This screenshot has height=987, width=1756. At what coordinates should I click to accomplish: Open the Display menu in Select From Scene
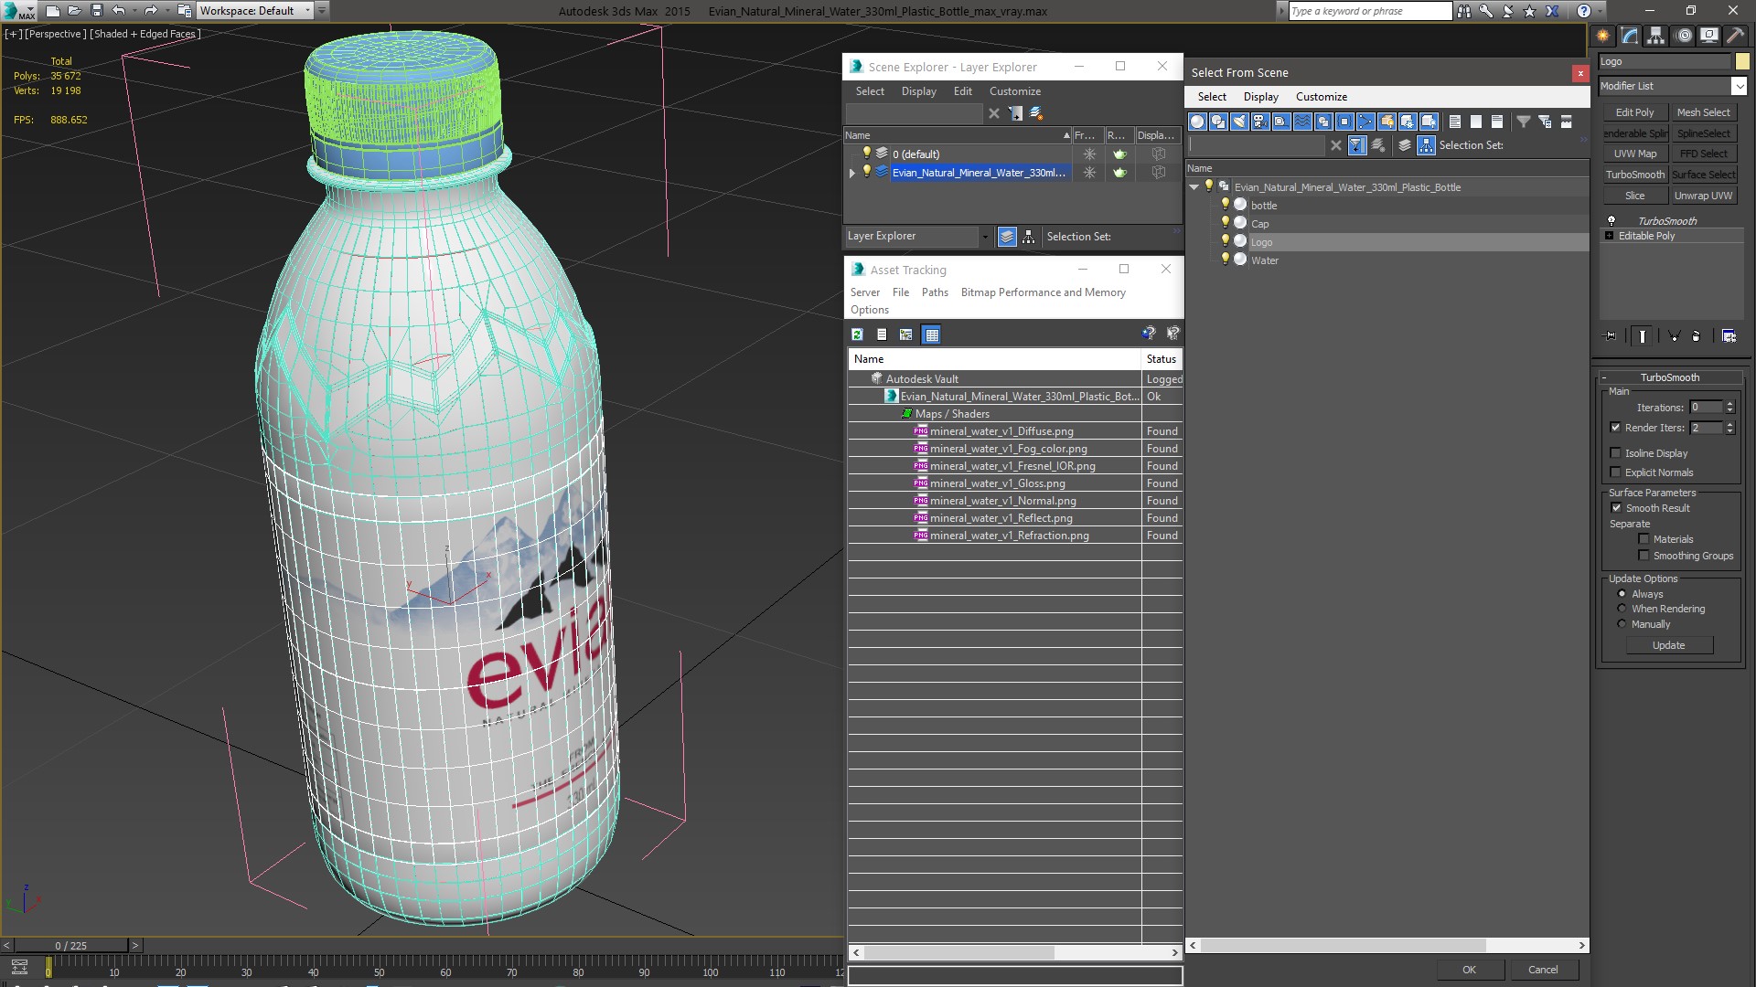[x=1260, y=97]
